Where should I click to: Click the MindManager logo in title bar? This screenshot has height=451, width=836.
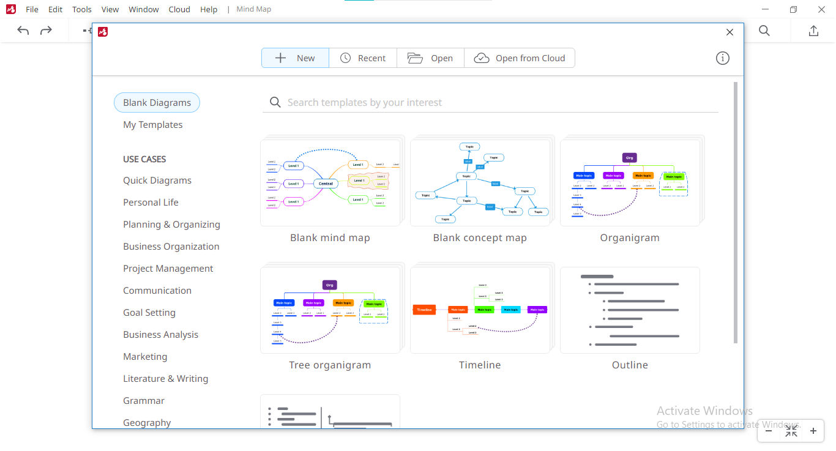coord(11,9)
